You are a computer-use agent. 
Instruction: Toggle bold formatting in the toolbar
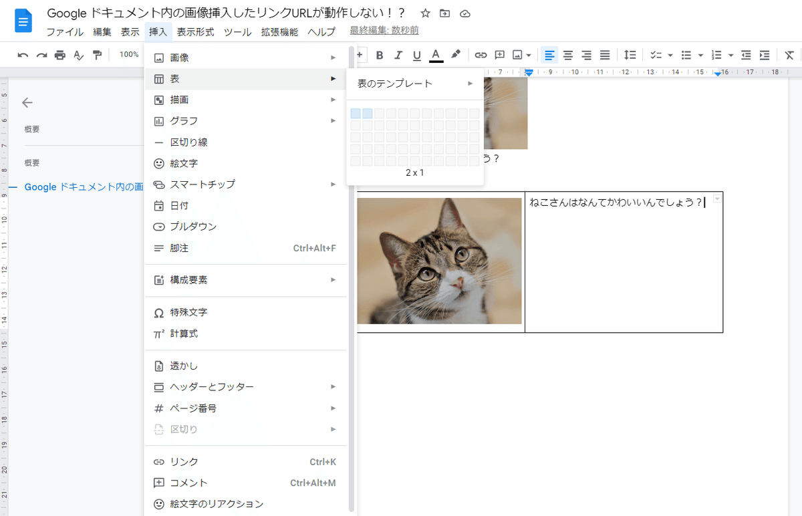tap(380, 55)
